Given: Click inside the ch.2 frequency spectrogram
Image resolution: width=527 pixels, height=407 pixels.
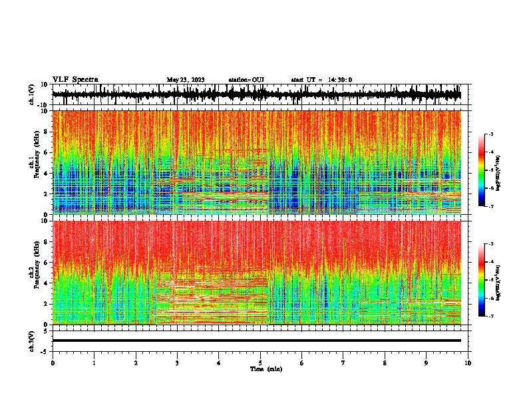Looking at the screenshot, I should 256,273.
